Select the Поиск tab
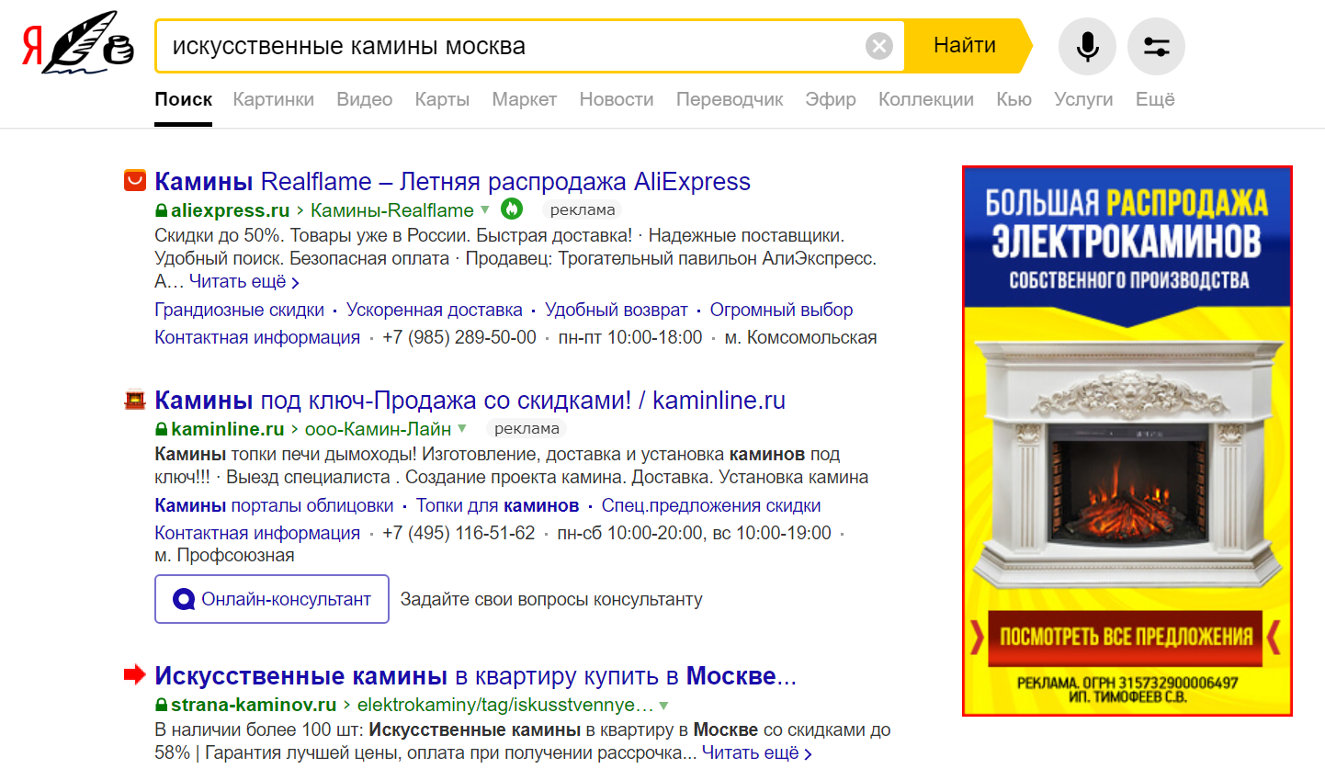 184,99
